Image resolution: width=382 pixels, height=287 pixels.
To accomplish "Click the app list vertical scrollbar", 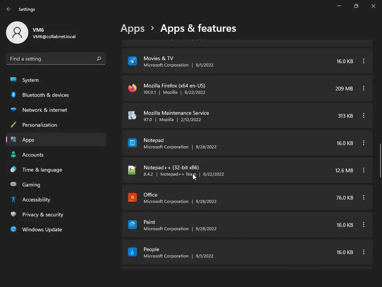I will point(381,161).
